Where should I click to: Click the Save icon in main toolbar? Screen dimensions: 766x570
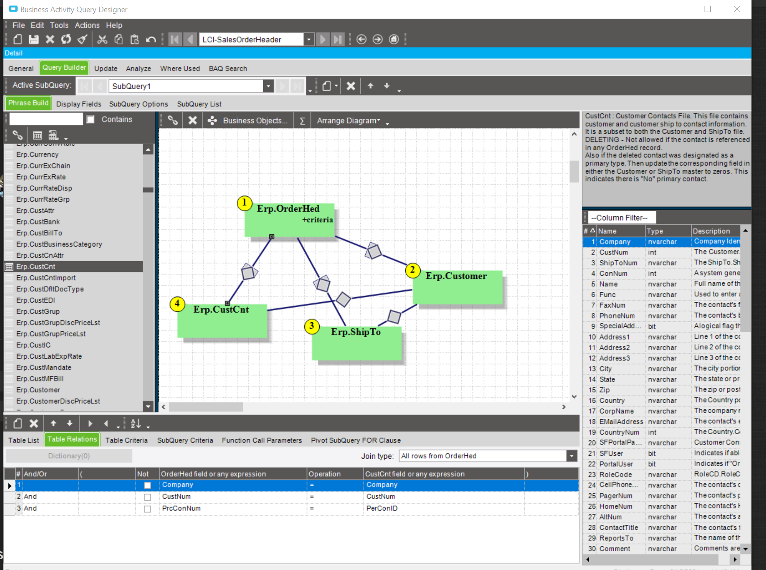point(34,39)
